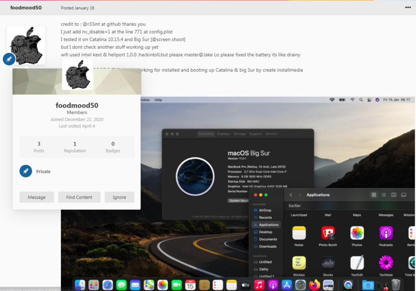Open the Music app in the dock
The height and width of the screenshot is (291, 416).
[x=259, y=285]
